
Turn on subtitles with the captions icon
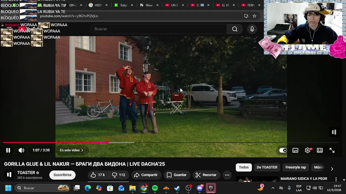[295, 150]
